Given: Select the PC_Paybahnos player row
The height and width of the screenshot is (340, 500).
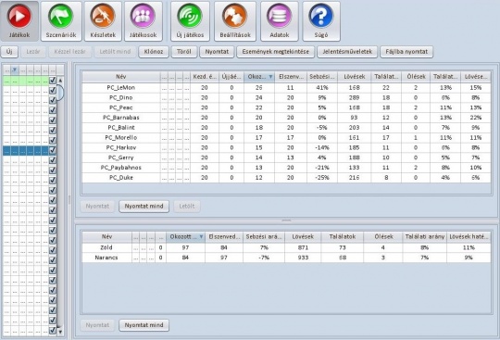Looking at the screenshot, I should click(286, 168).
